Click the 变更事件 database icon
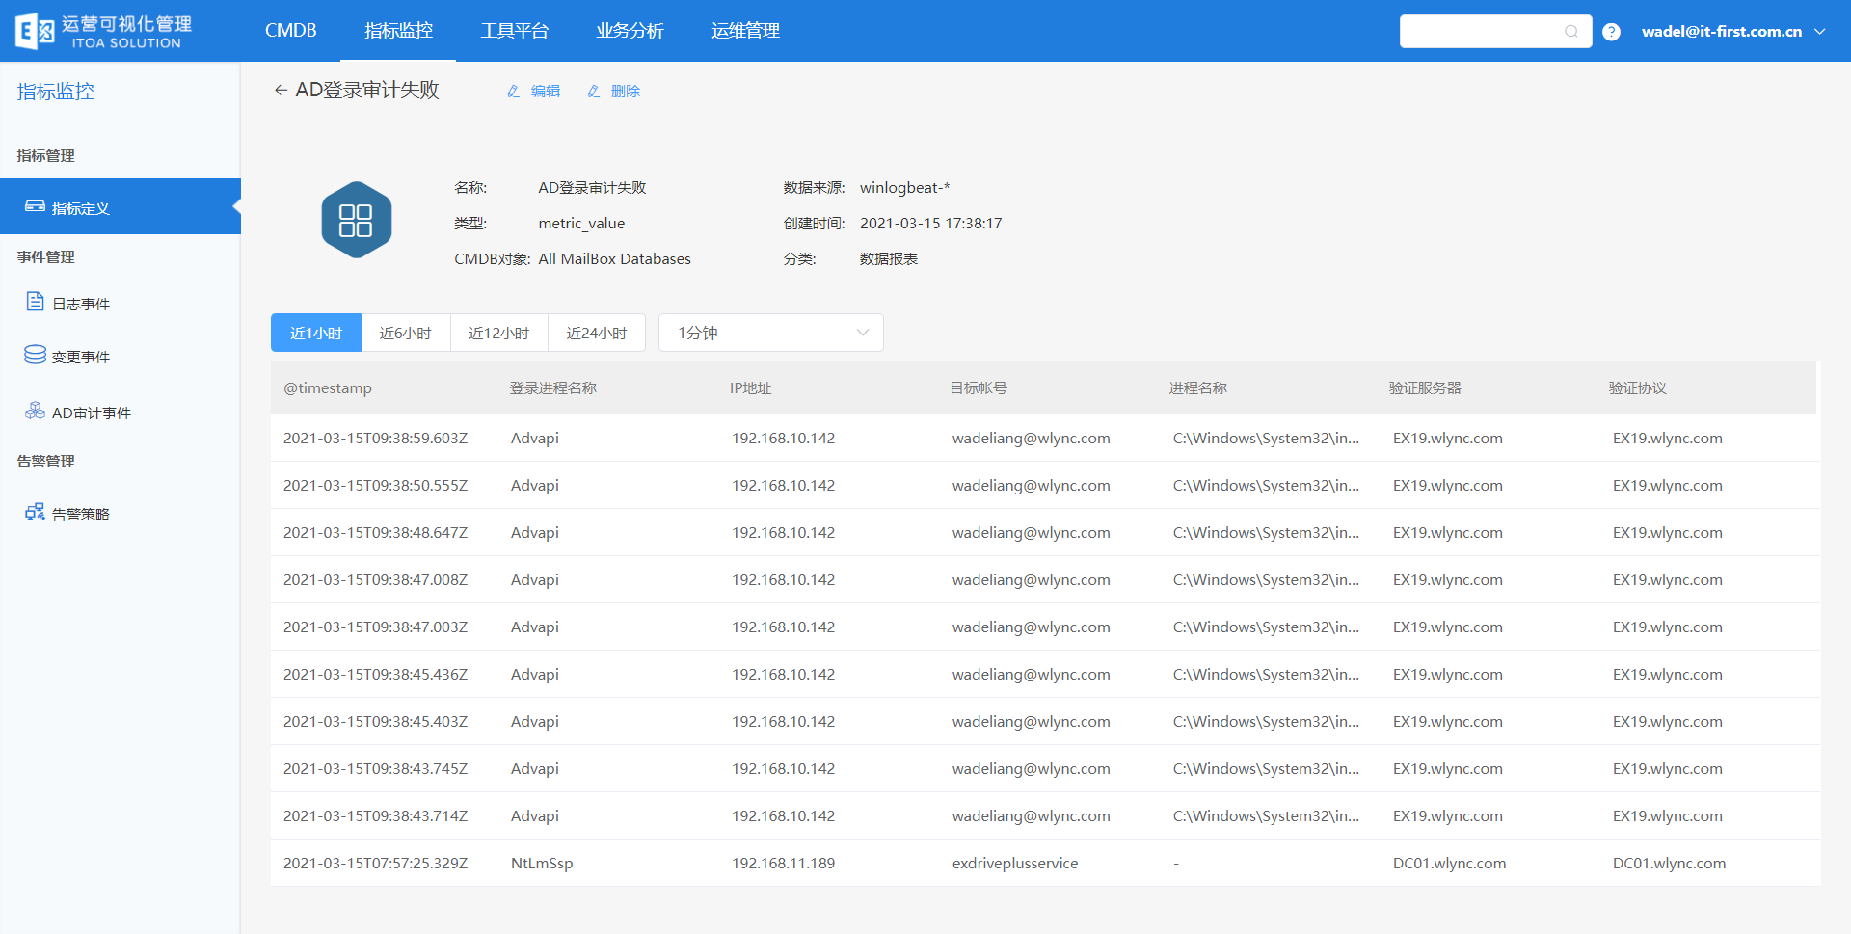 click(x=35, y=355)
